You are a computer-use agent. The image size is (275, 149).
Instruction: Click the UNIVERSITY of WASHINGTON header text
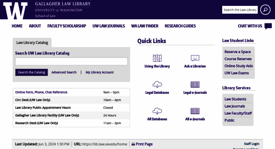click(59, 10)
